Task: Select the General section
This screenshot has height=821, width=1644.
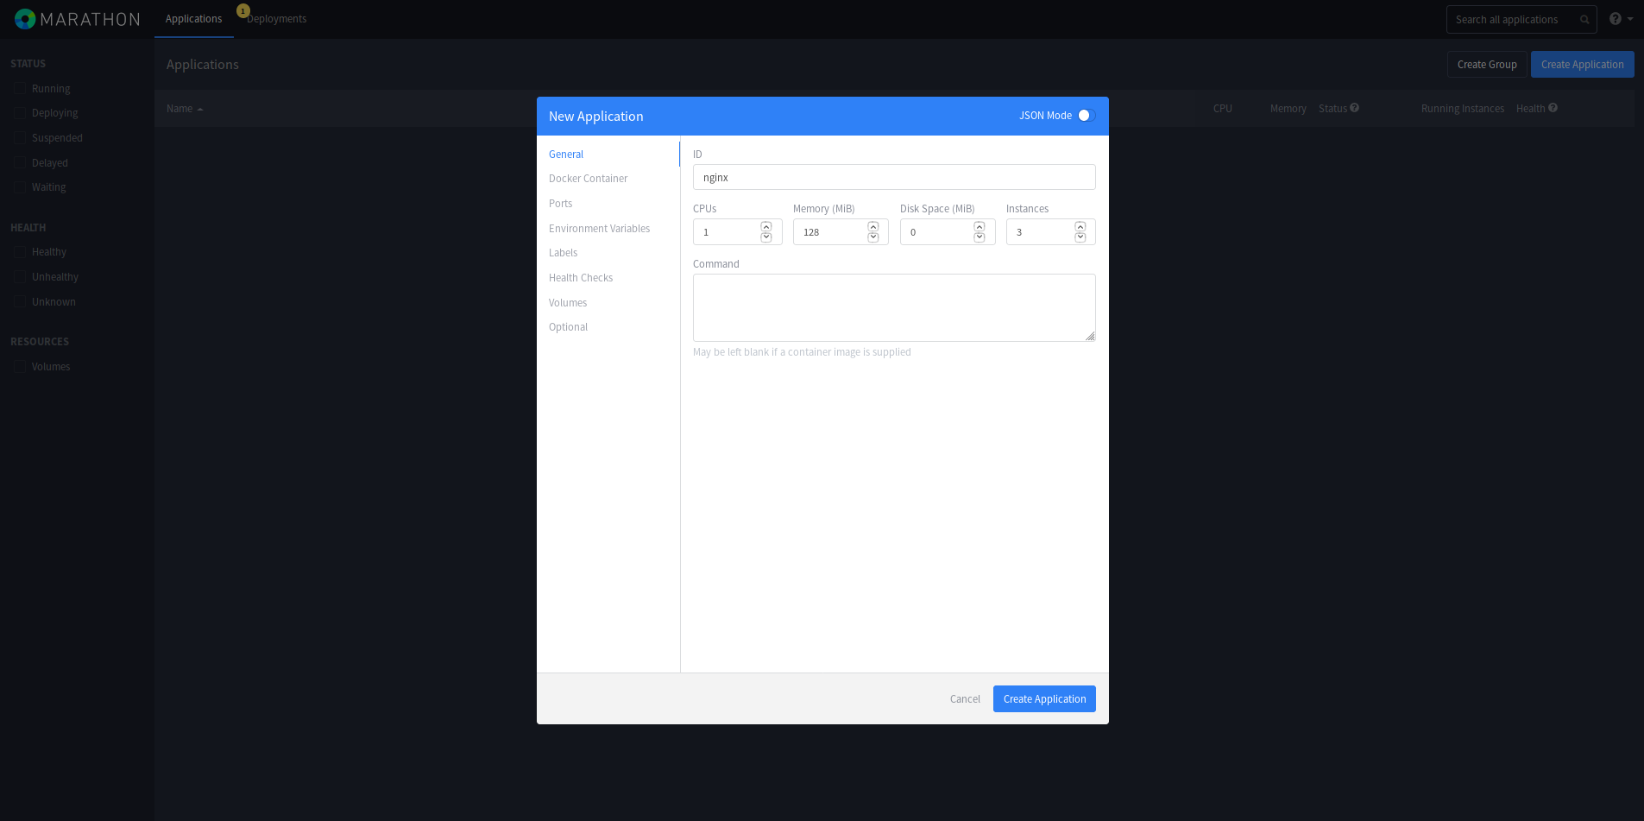Action: tap(566, 155)
